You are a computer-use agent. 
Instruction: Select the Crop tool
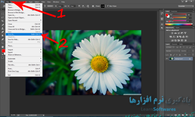click(x=3, y=21)
